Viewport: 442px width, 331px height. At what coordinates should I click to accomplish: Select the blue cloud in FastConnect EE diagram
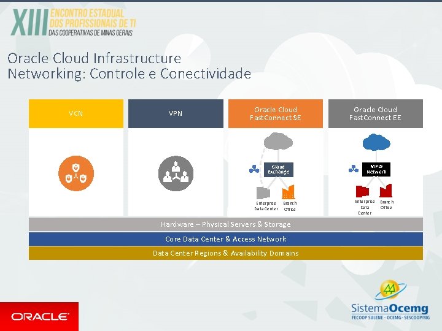(376, 142)
